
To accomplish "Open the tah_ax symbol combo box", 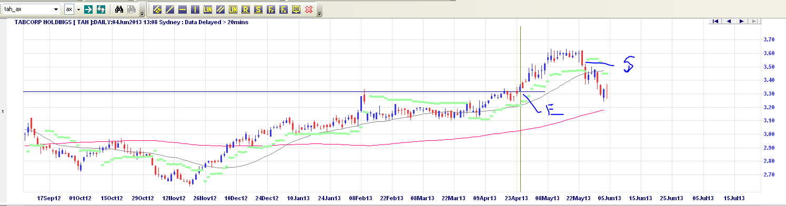I will pyautogui.click(x=31, y=9).
